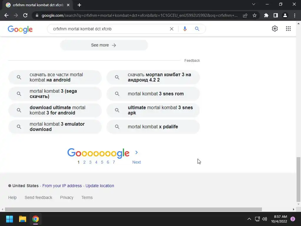Go back with browser back arrow
This screenshot has height=226, width=301.
(x=6, y=15)
